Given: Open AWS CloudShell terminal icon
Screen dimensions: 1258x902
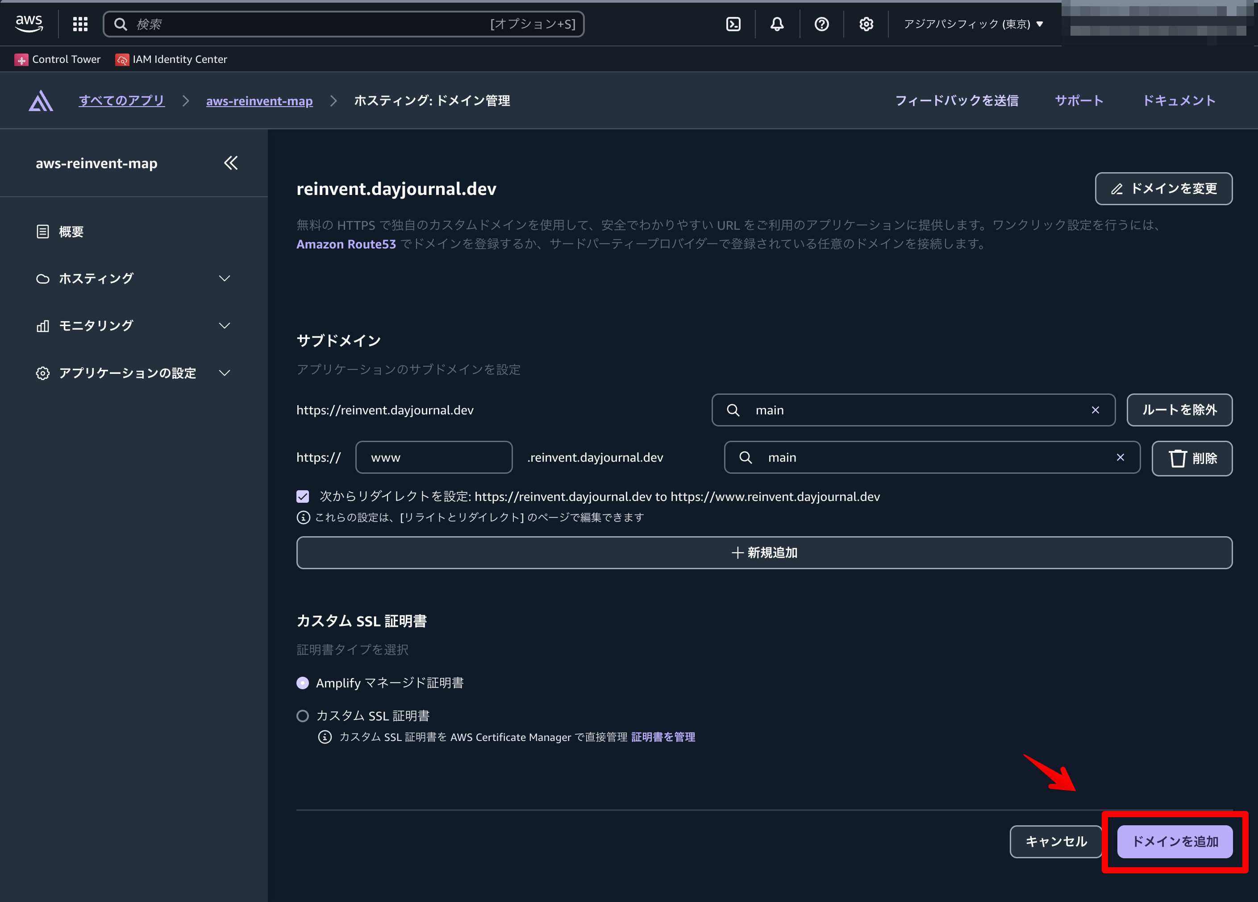Looking at the screenshot, I should [733, 24].
